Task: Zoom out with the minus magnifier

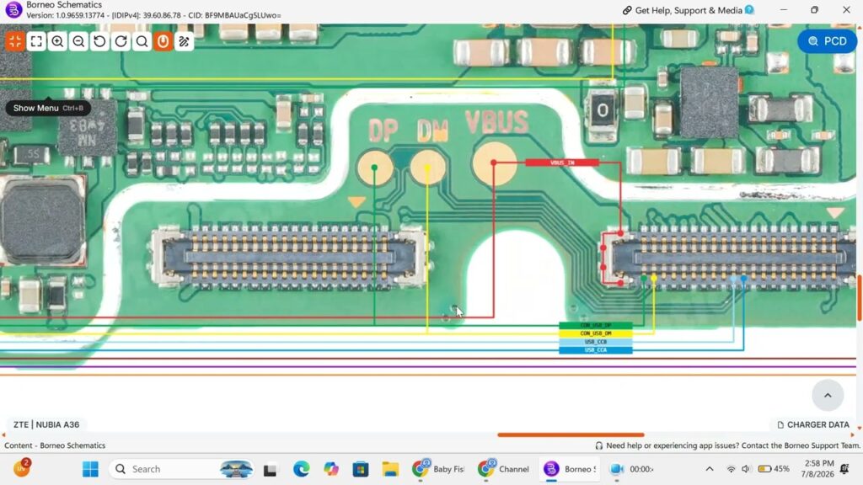Action: click(78, 41)
